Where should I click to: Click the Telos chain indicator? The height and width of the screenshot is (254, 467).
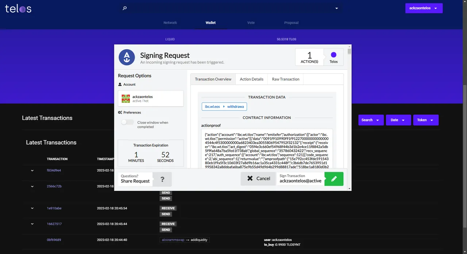333,57
